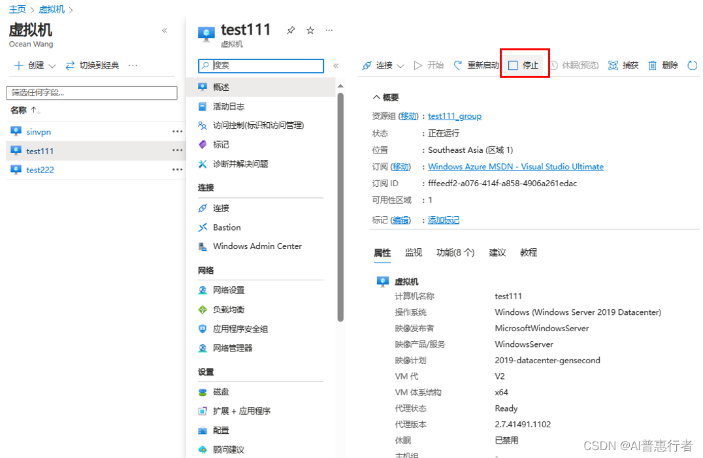Expand the Create (创建) dropdown

pos(52,65)
